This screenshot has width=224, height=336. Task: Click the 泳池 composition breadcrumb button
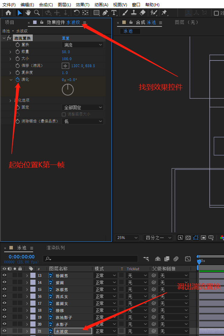130,31
